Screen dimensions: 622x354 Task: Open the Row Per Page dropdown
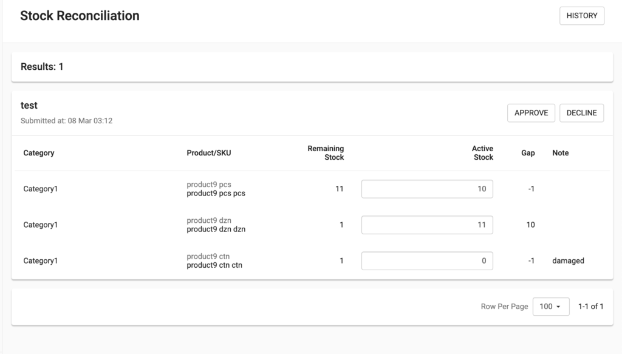point(550,307)
